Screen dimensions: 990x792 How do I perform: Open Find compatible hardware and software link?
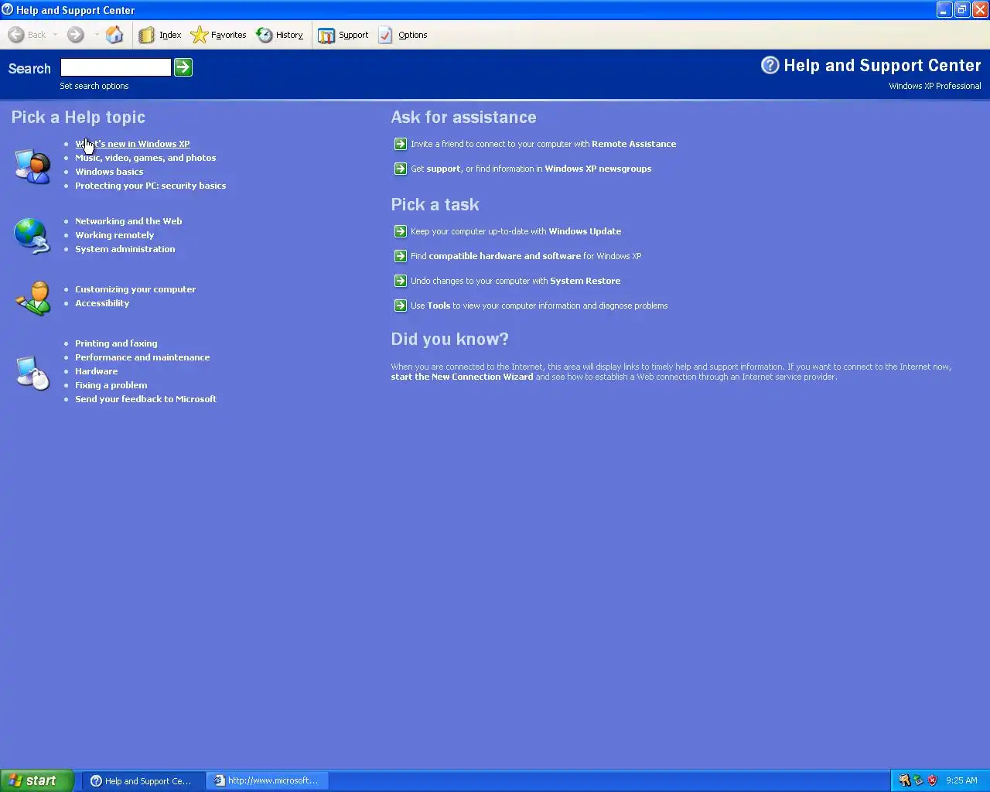526,256
